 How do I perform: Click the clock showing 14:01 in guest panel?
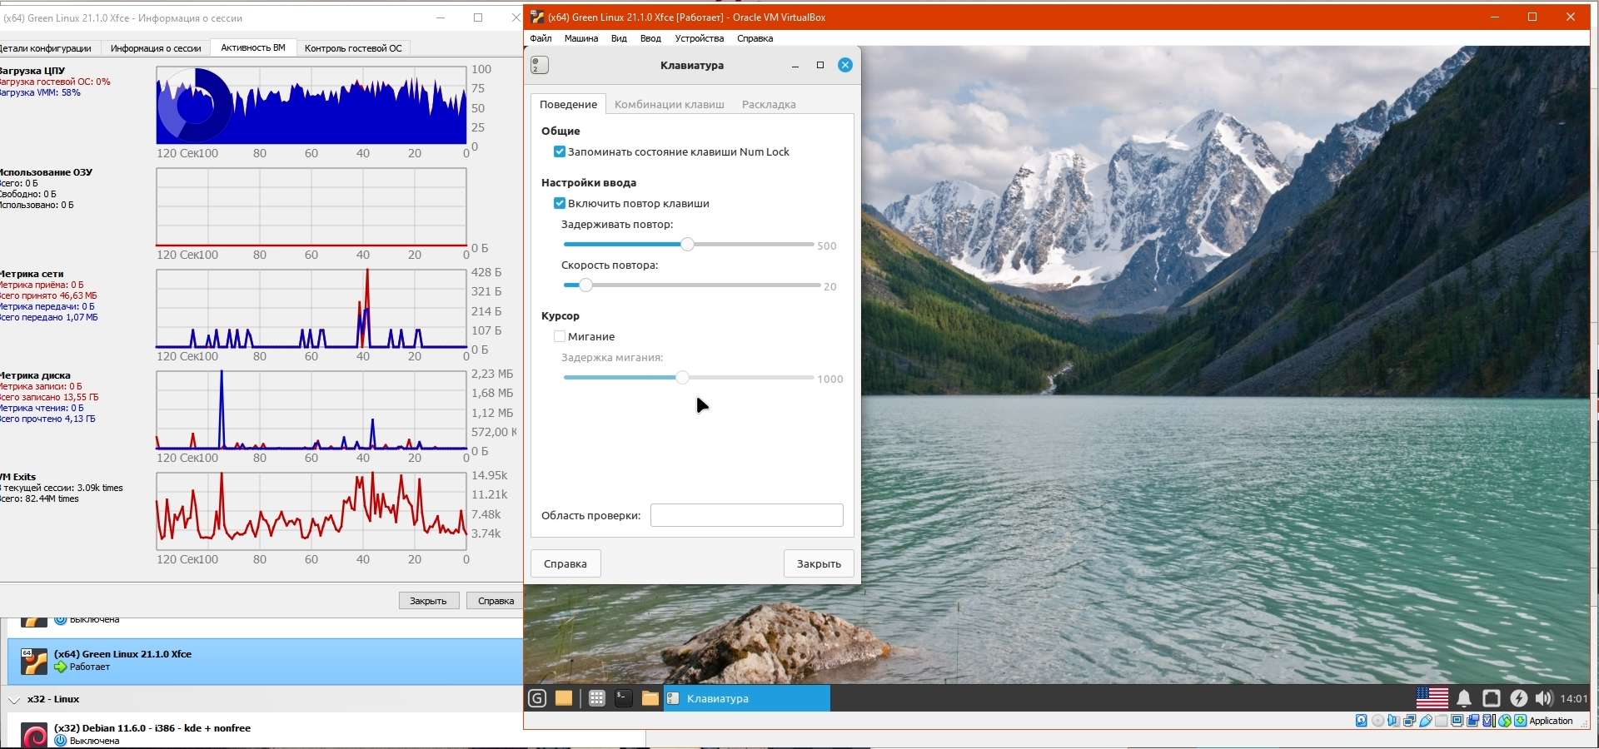[x=1574, y=699]
